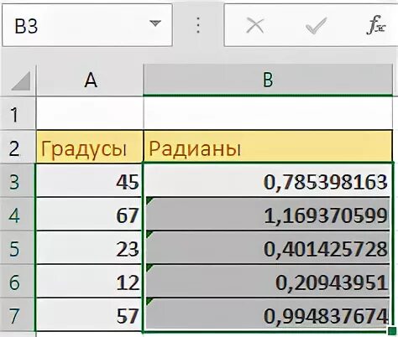Screen dimensions: 398x337
Task: Select the cell containing 67
Action: (x=89, y=215)
